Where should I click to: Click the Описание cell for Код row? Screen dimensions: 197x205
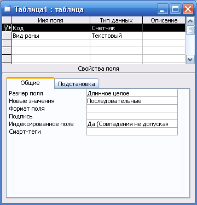click(x=164, y=28)
